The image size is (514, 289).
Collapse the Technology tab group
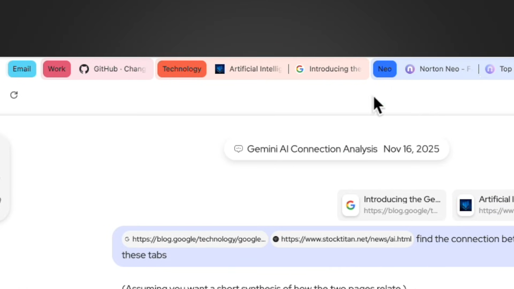click(182, 69)
